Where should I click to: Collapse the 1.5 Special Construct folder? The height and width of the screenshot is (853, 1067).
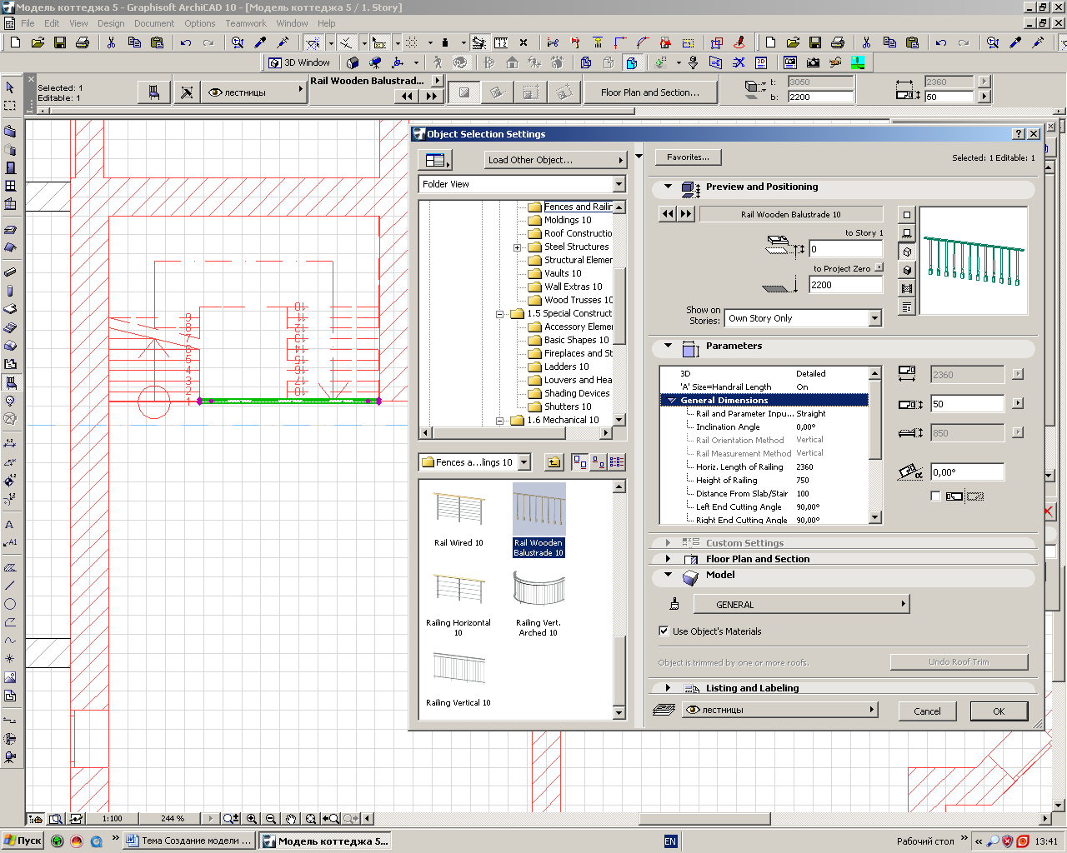pyautogui.click(x=500, y=314)
